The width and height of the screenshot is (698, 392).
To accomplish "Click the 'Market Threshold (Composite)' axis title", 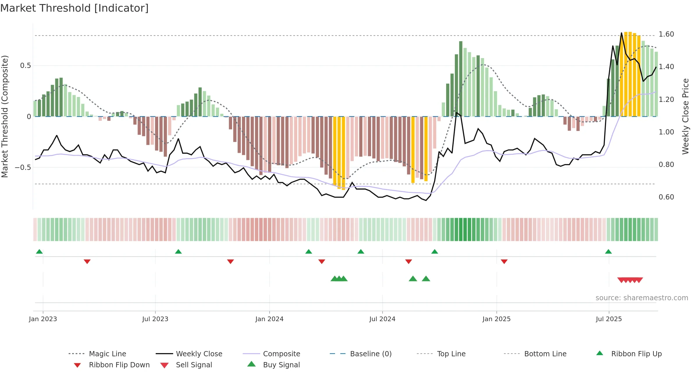I will point(5,116).
